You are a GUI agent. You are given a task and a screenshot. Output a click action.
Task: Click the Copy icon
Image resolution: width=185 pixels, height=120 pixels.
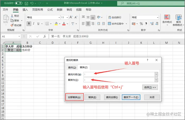click(12, 21)
